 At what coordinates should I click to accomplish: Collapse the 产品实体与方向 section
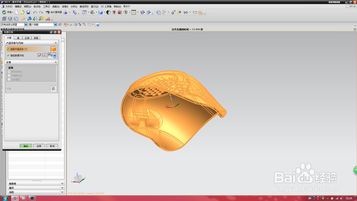click(56, 43)
